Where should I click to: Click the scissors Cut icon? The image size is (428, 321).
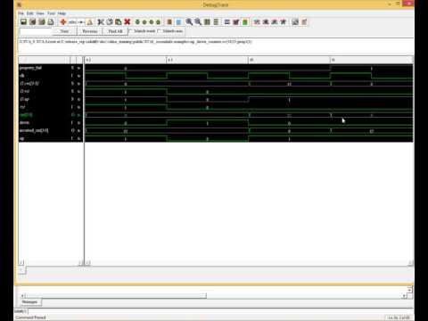[x=101, y=22]
